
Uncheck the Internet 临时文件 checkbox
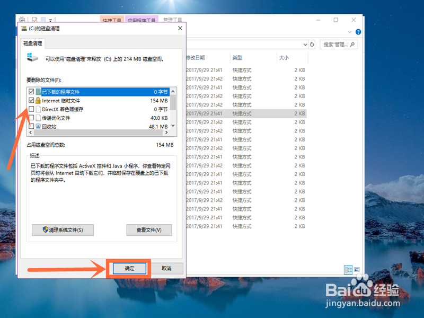click(x=31, y=100)
